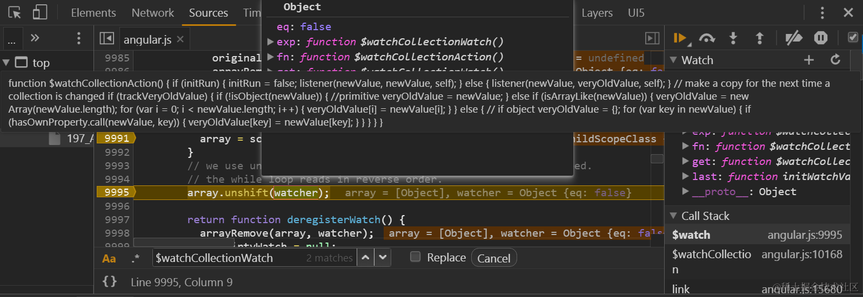Viewport: 863px width, 297px height.
Task: Toggle the breakpoint on line 9995
Action: click(x=117, y=192)
